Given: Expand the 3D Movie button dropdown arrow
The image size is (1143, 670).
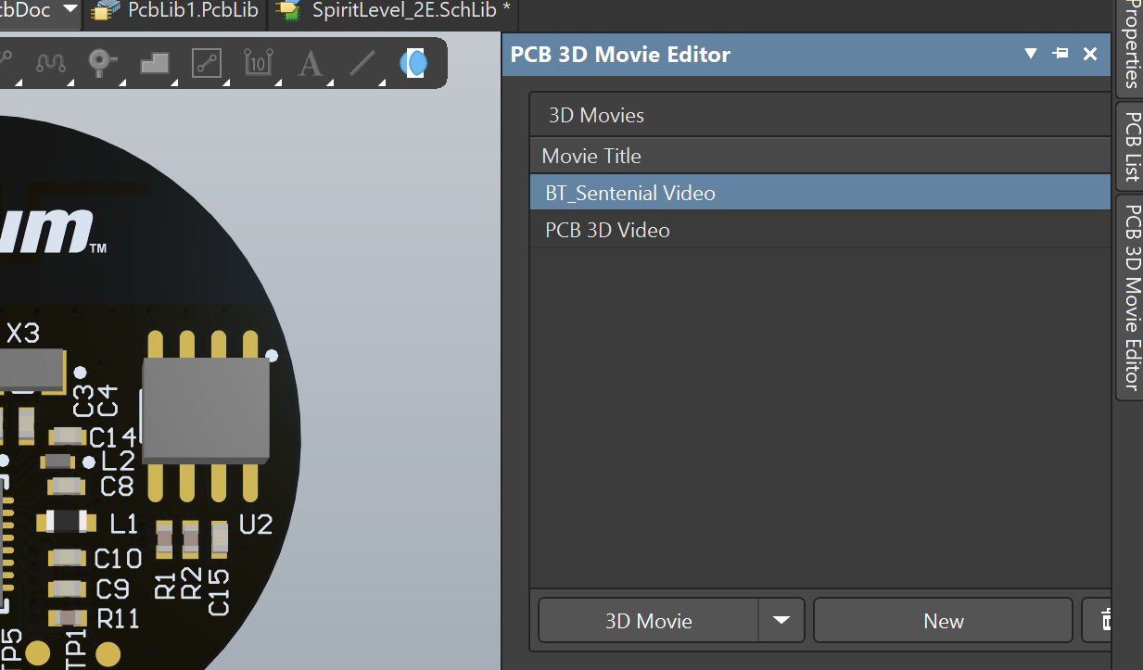Looking at the screenshot, I should pyautogui.click(x=781, y=621).
